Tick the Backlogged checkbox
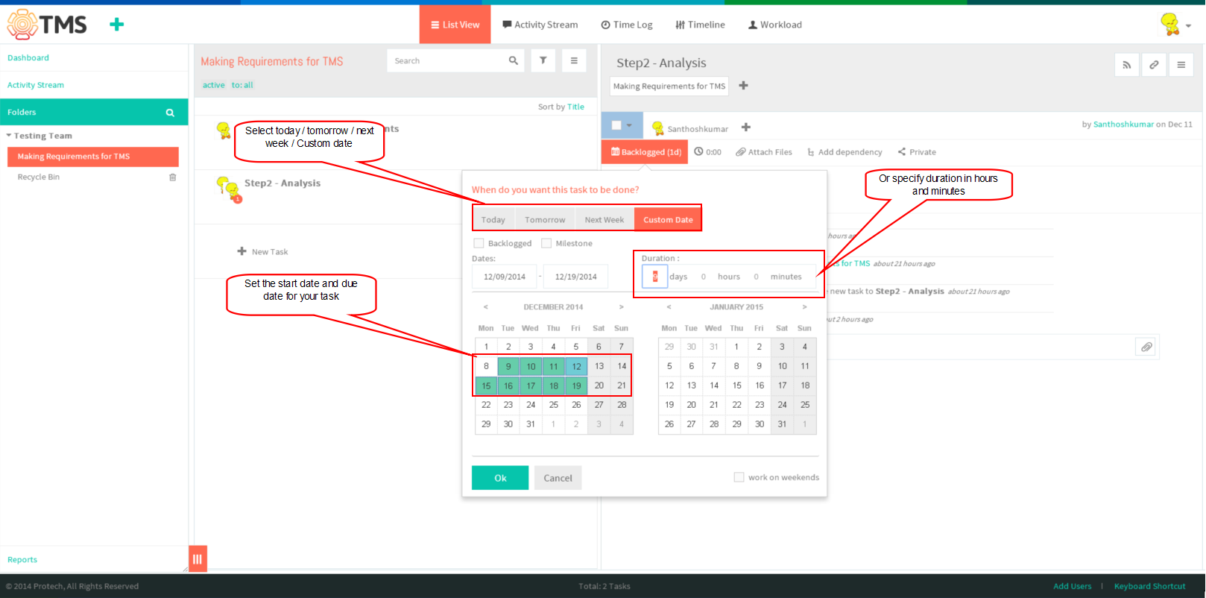The image size is (1206, 598). (x=479, y=243)
